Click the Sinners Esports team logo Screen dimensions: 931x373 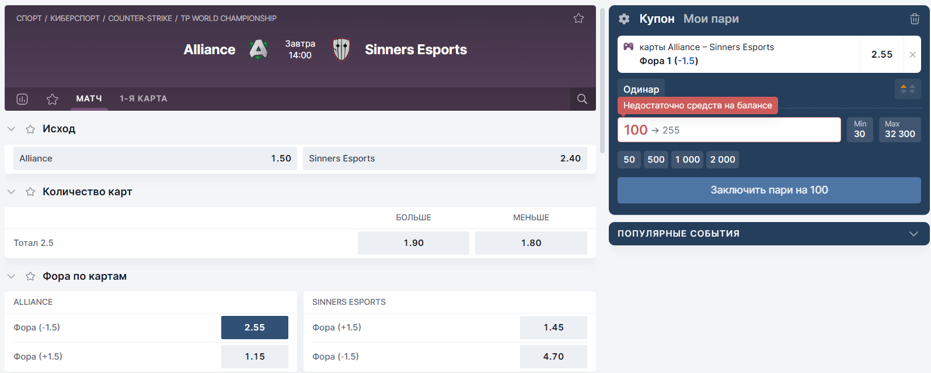pos(341,50)
